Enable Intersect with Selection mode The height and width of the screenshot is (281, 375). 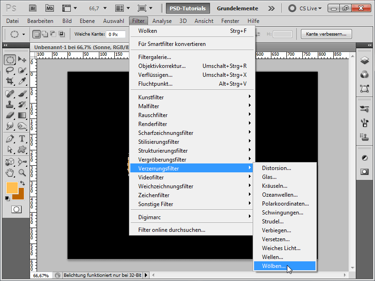click(x=61, y=34)
